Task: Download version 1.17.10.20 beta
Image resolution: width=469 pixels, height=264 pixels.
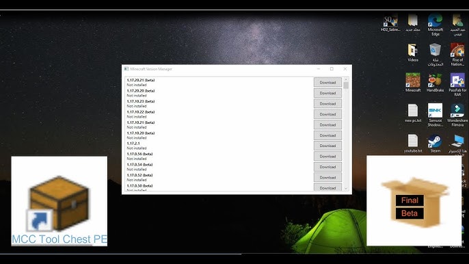Action: pos(327,135)
